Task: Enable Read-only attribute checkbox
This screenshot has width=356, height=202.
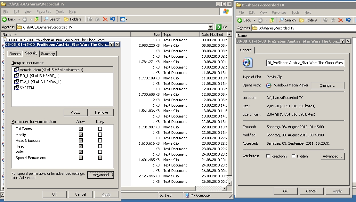Action: (268, 156)
